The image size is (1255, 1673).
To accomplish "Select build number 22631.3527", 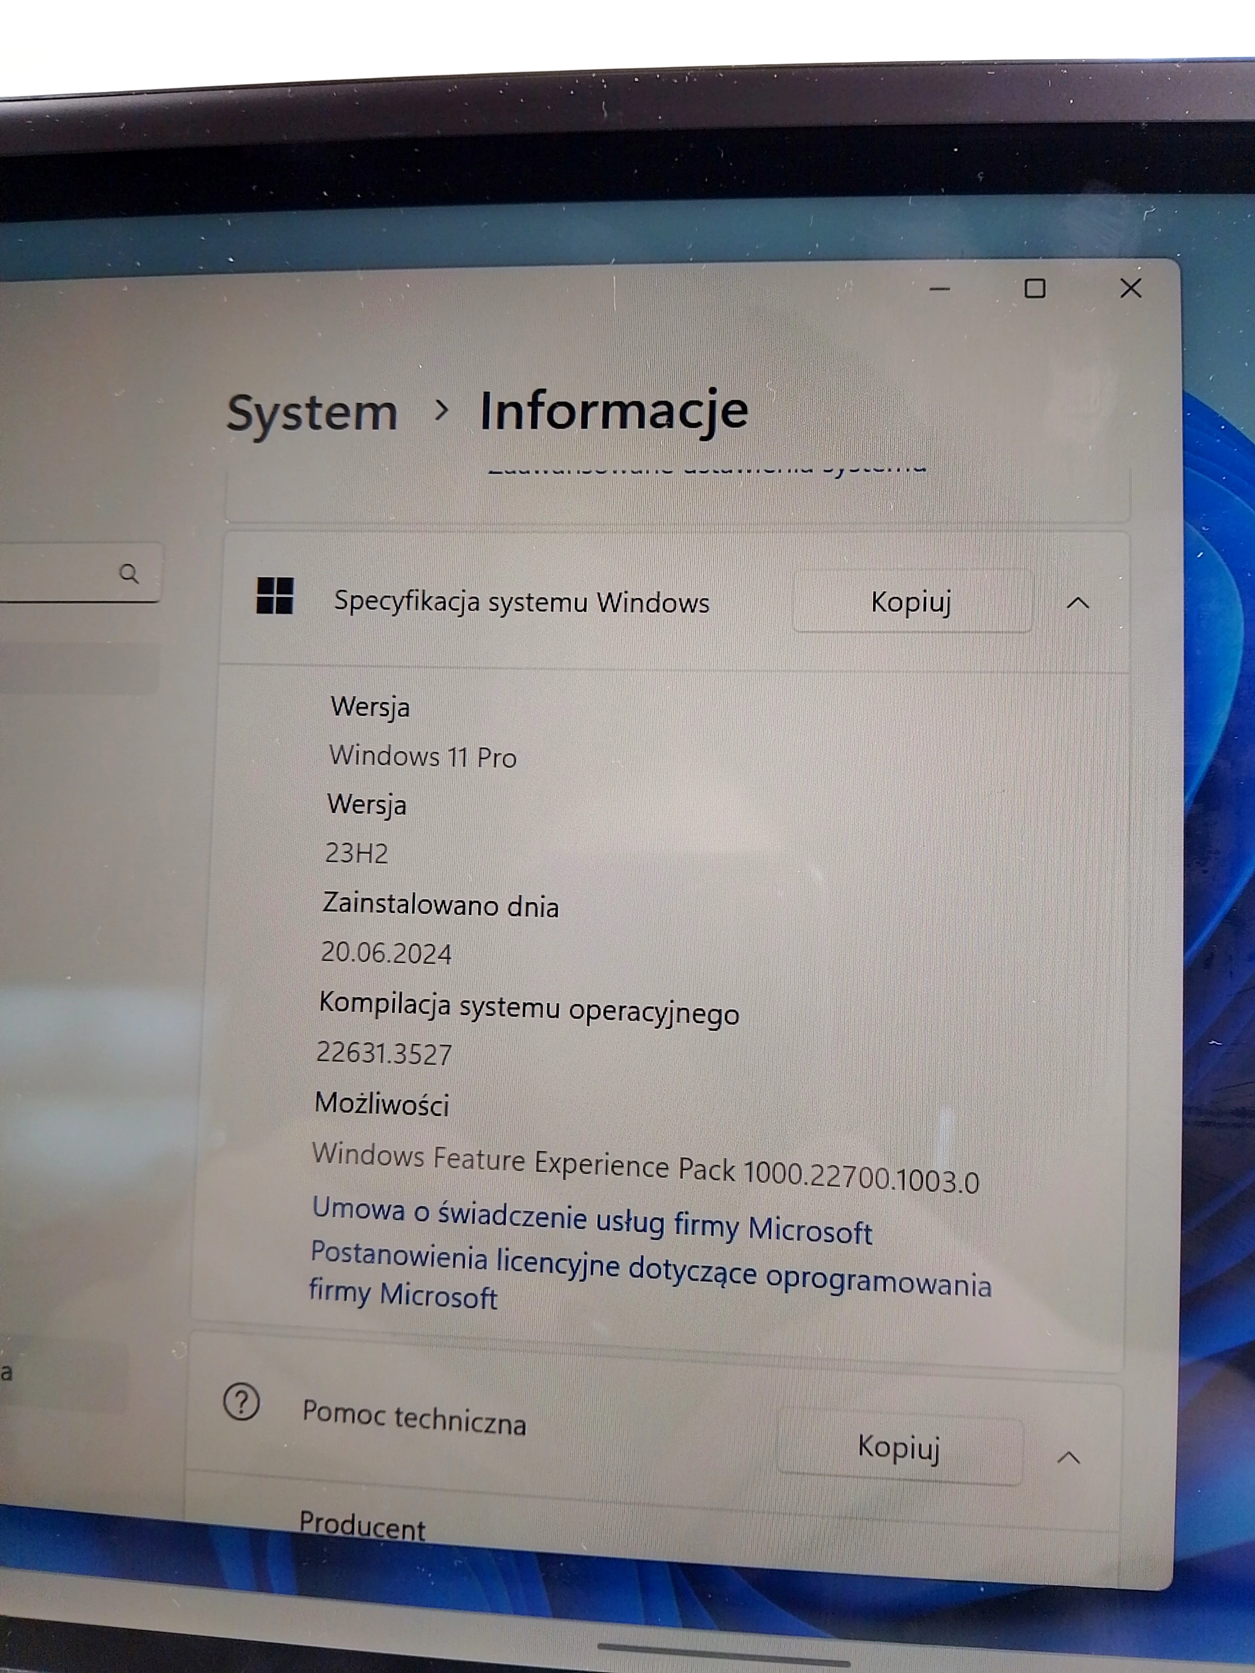I will tap(383, 1053).
